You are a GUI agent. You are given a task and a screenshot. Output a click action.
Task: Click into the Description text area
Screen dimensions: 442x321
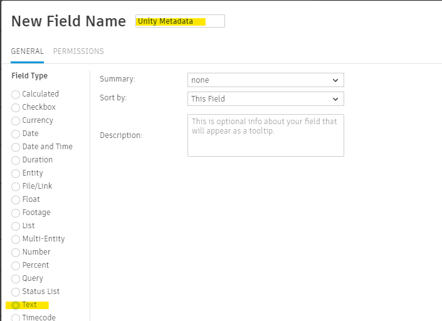click(265, 135)
